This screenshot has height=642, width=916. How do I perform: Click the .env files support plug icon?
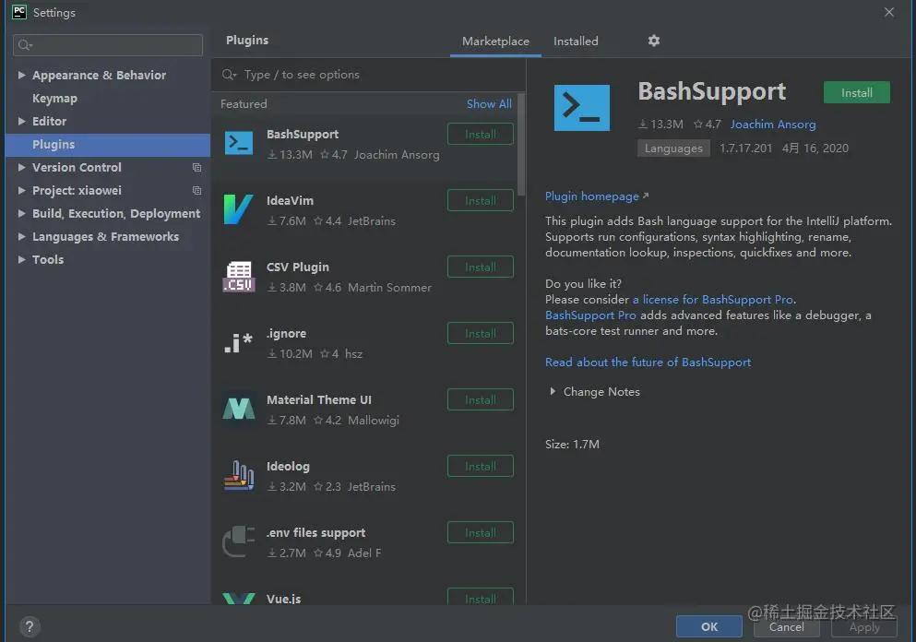point(238,541)
